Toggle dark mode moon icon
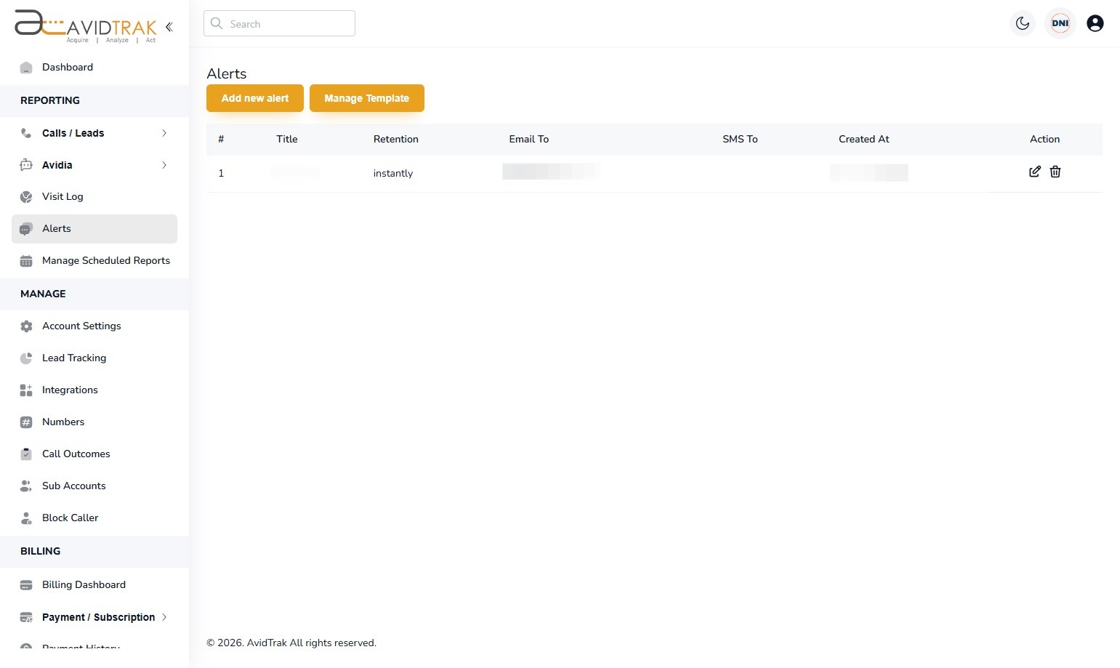 pyautogui.click(x=1023, y=23)
